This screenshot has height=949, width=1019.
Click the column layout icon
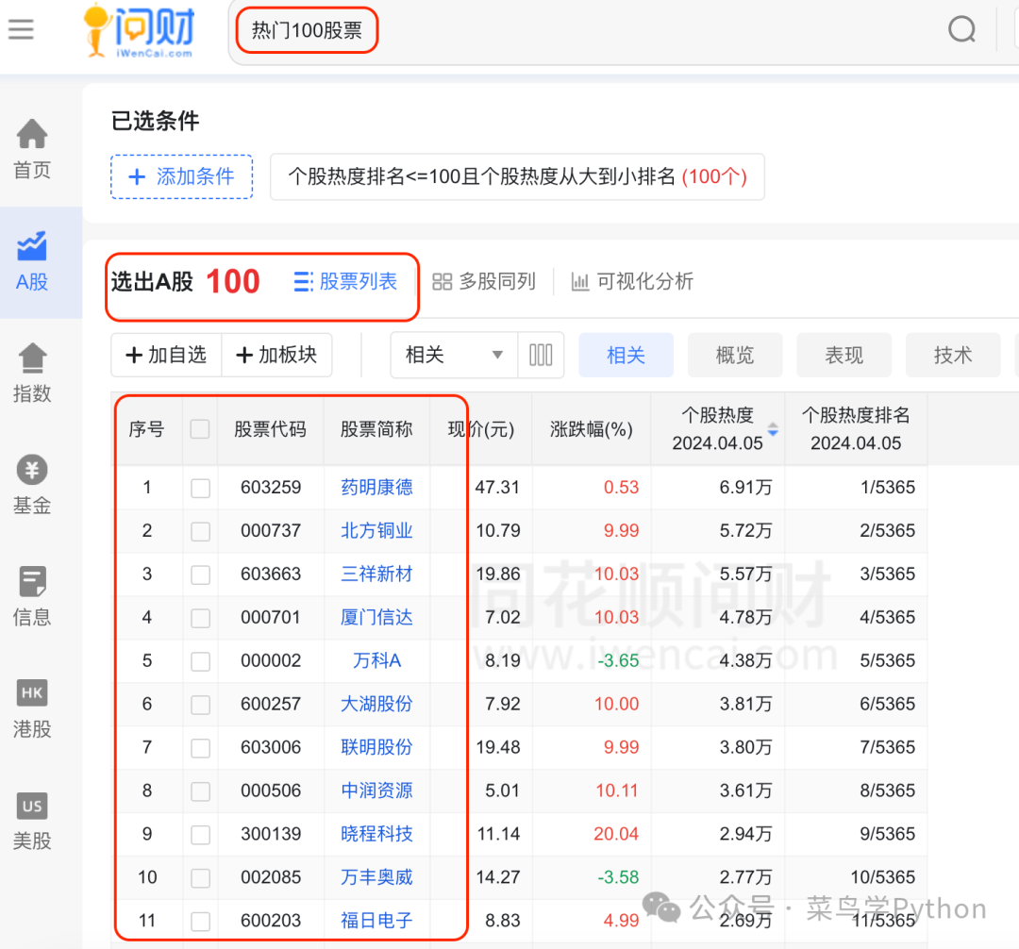(x=541, y=355)
